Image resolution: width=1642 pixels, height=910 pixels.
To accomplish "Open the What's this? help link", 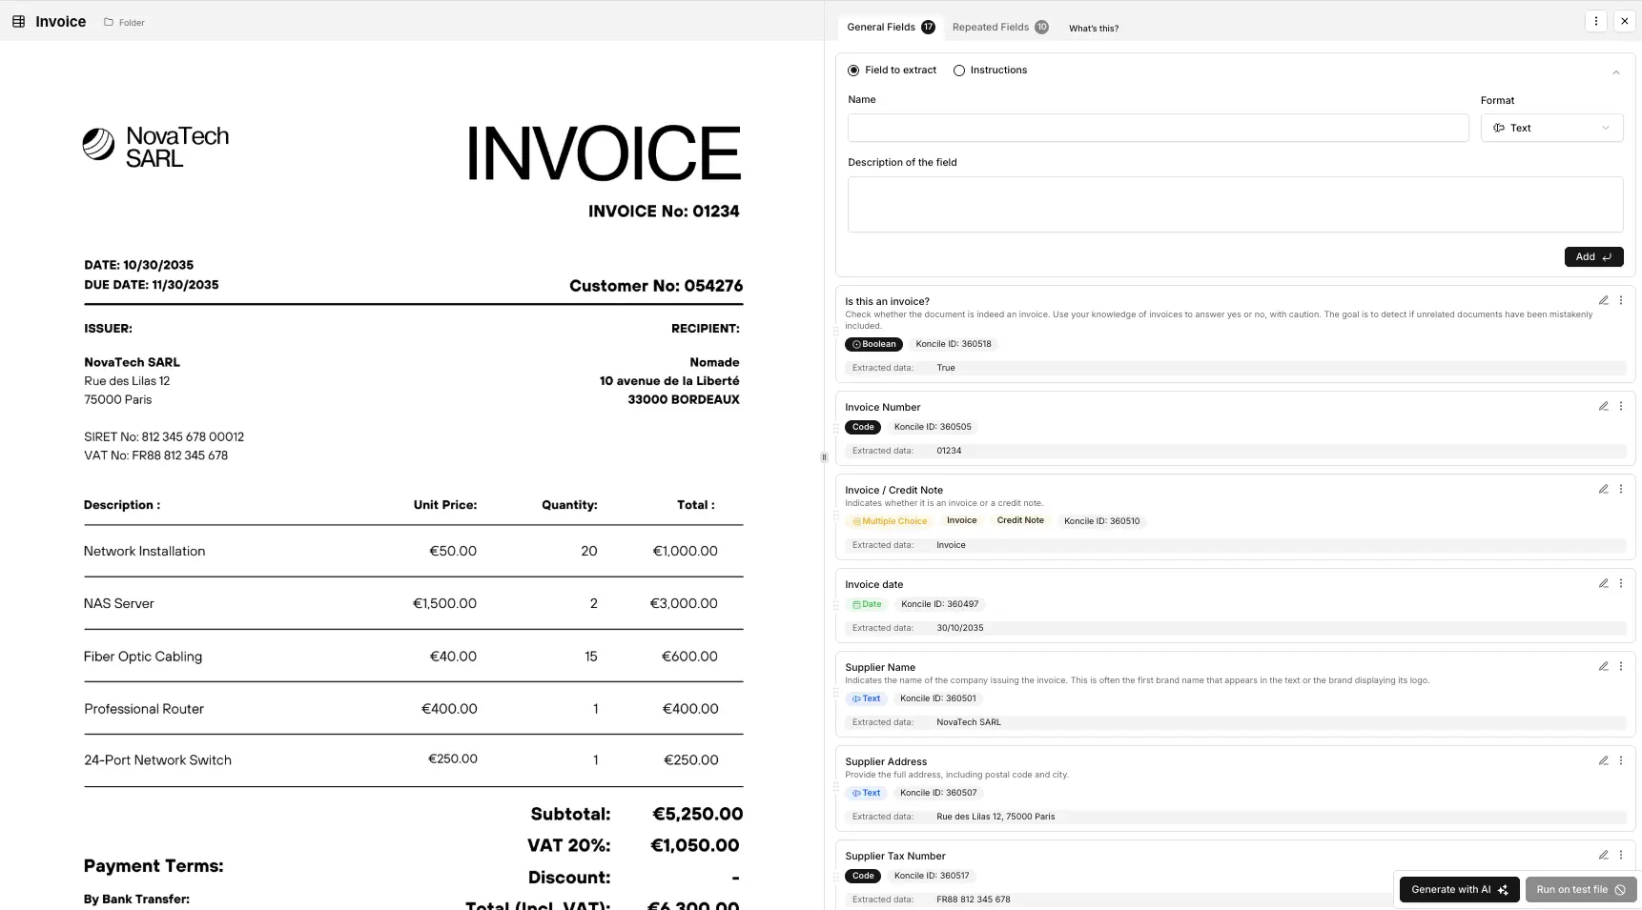I will pos(1094,28).
